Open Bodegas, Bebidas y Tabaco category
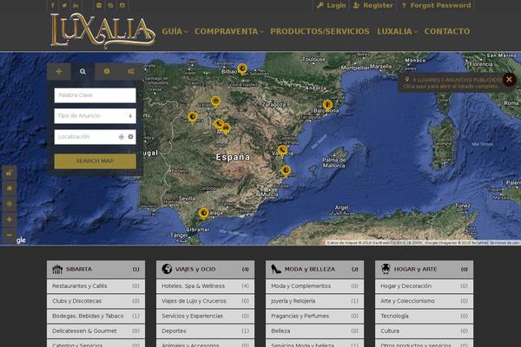This screenshot has height=347, width=521. 96,316
